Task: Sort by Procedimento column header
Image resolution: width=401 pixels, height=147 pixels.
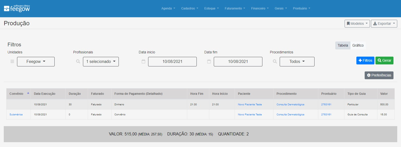Action: 296,94
